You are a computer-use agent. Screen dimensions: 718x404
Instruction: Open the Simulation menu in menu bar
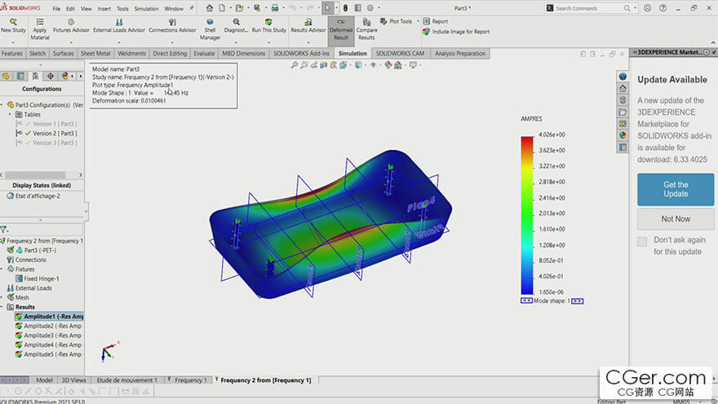click(146, 8)
